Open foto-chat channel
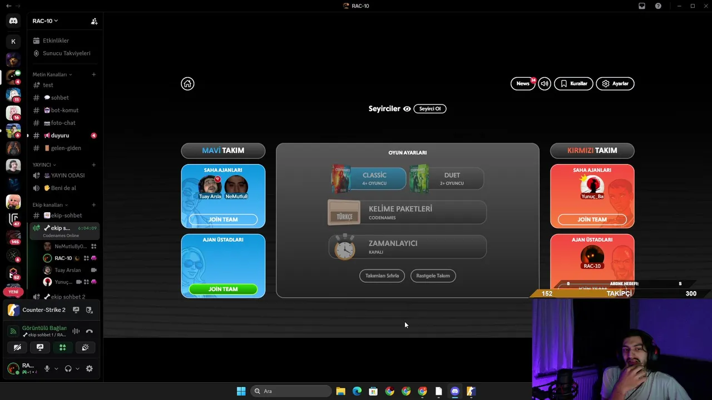Image resolution: width=712 pixels, height=400 pixels. [x=64, y=123]
